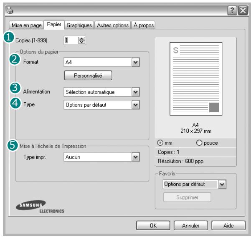Image resolution: width=251 pixels, height=237 pixels.
Task: Click the Personnalisé button
Action: pyautogui.click(x=88, y=76)
